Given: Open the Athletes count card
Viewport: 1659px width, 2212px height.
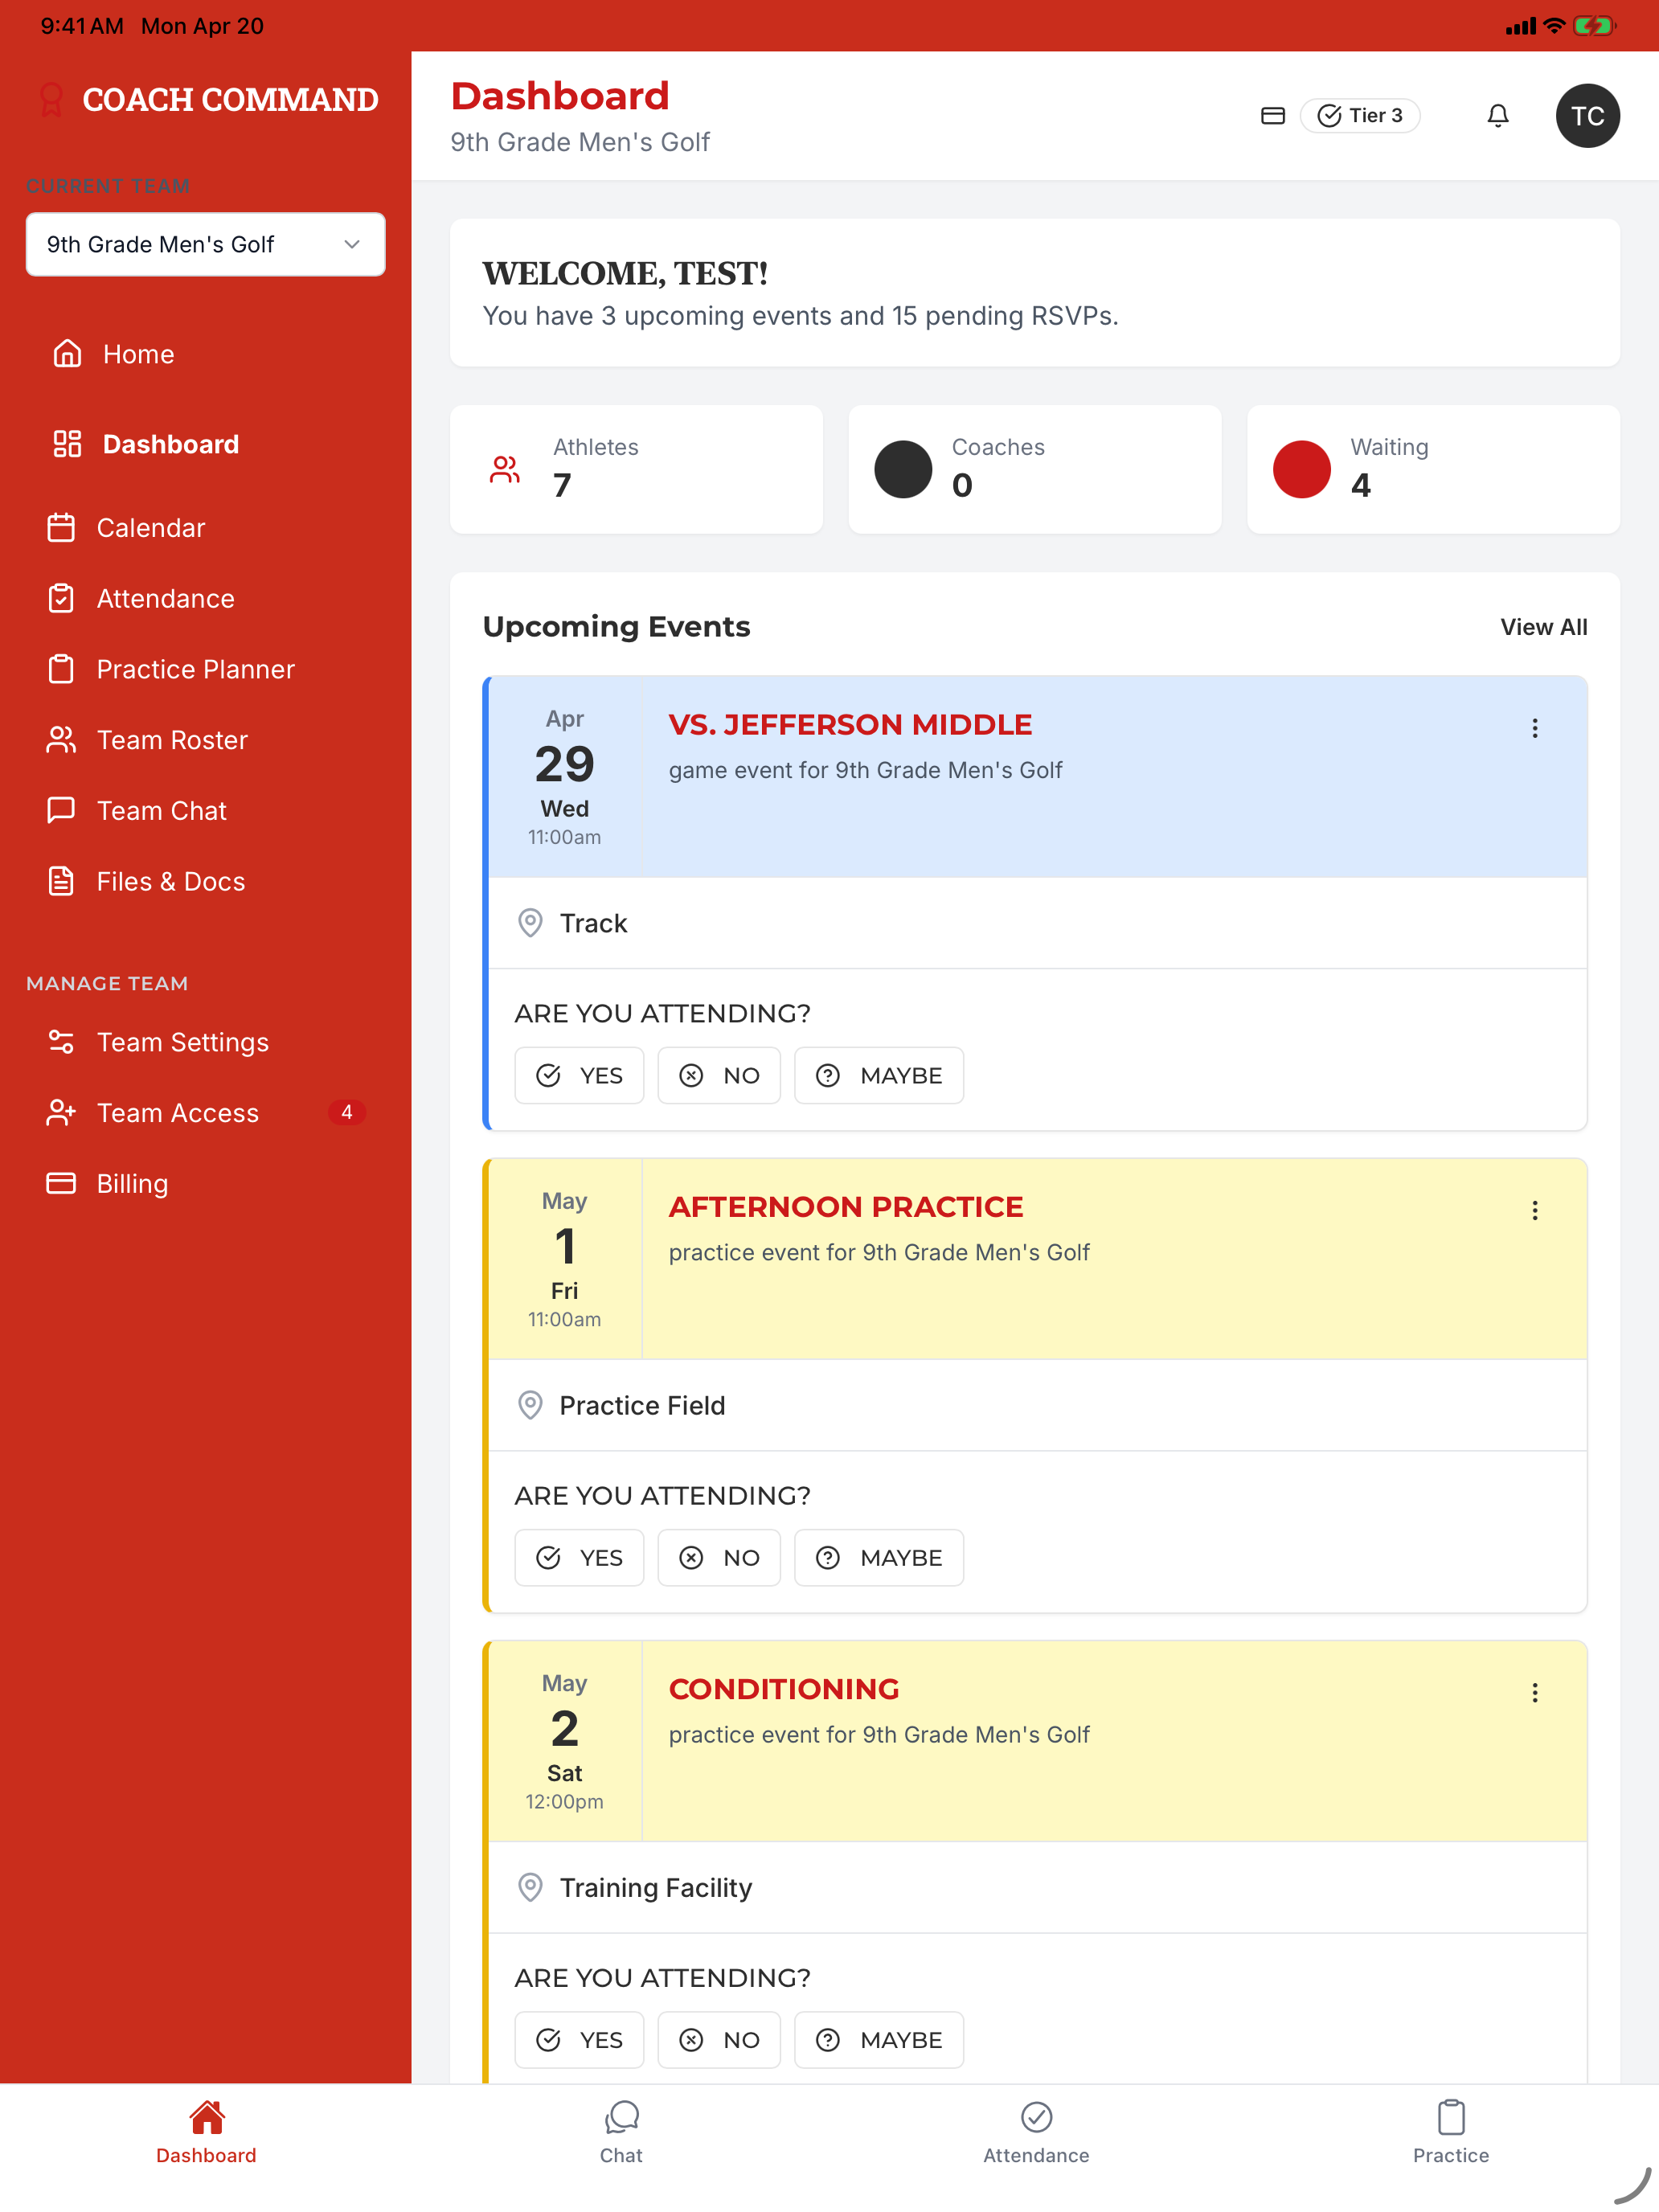Looking at the screenshot, I should [636, 469].
